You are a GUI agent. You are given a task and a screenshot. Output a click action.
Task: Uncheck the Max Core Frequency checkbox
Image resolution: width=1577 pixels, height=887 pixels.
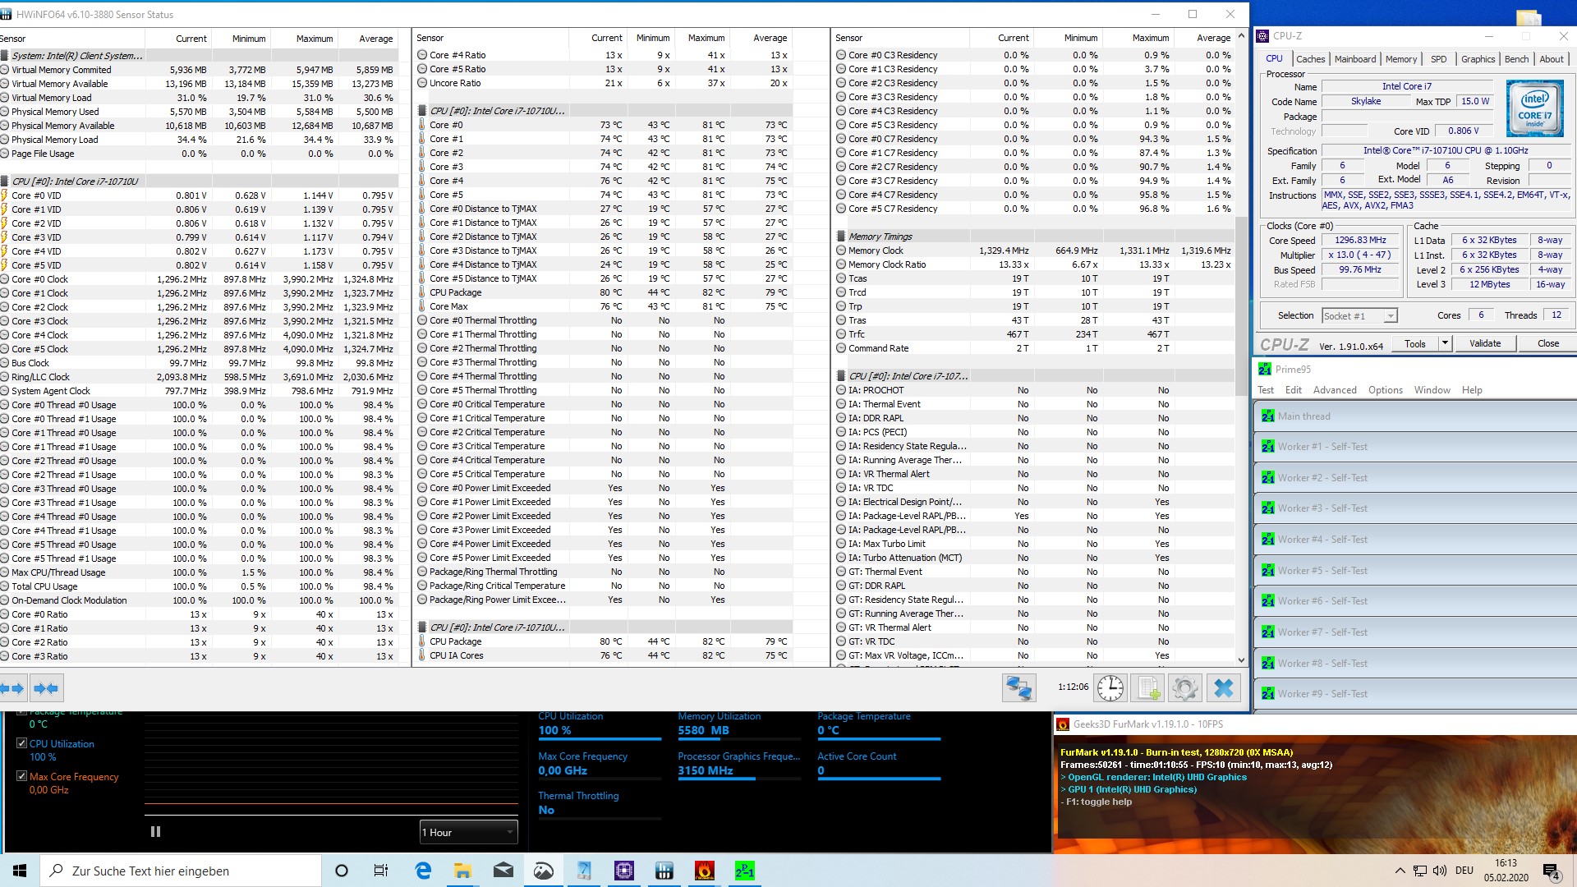[22, 776]
